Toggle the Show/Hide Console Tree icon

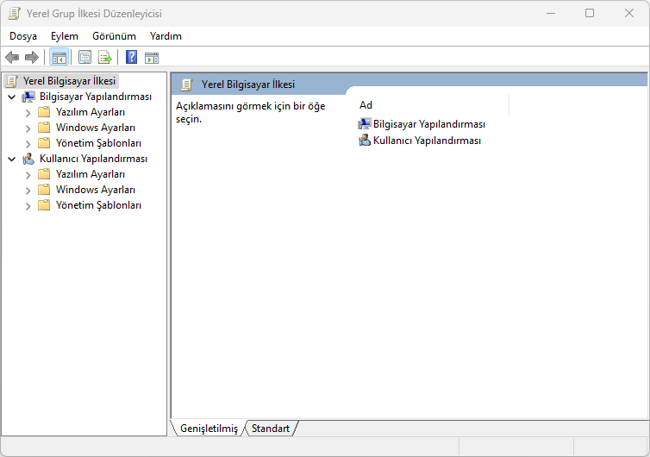coord(59,57)
